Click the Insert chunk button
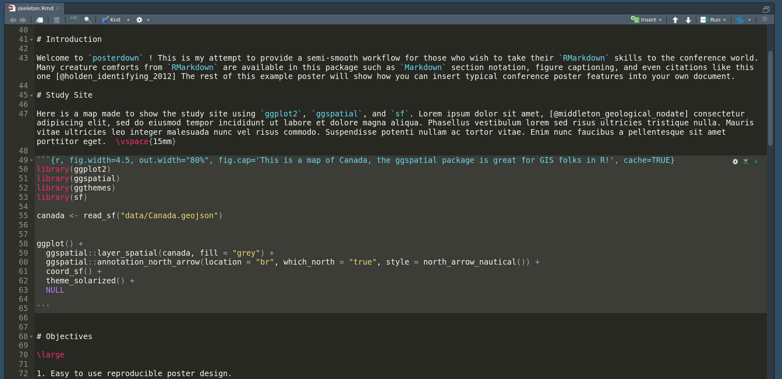 644,20
